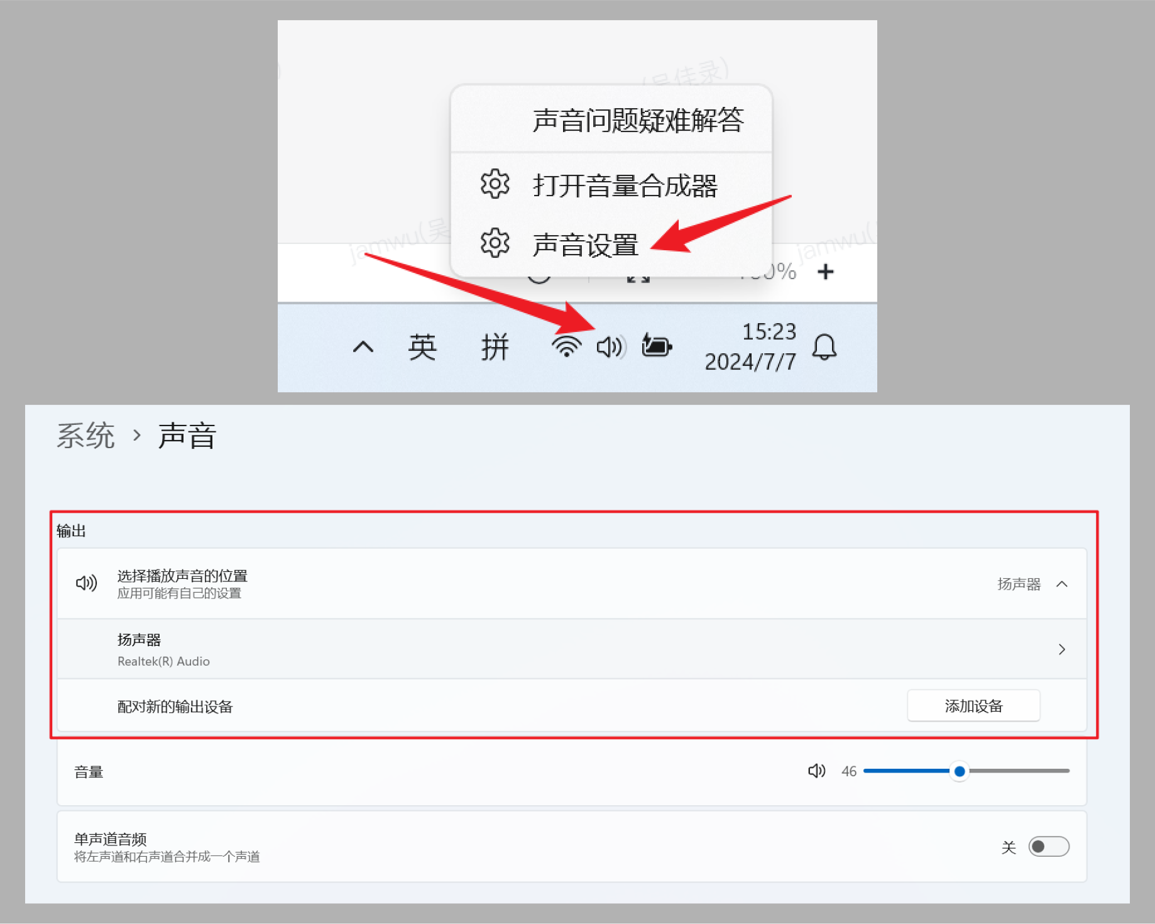Click the battery charging tray icon
Image resolution: width=1155 pixels, height=924 pixels.
657,346
